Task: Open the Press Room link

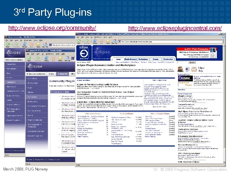Action: coord(152,62)
